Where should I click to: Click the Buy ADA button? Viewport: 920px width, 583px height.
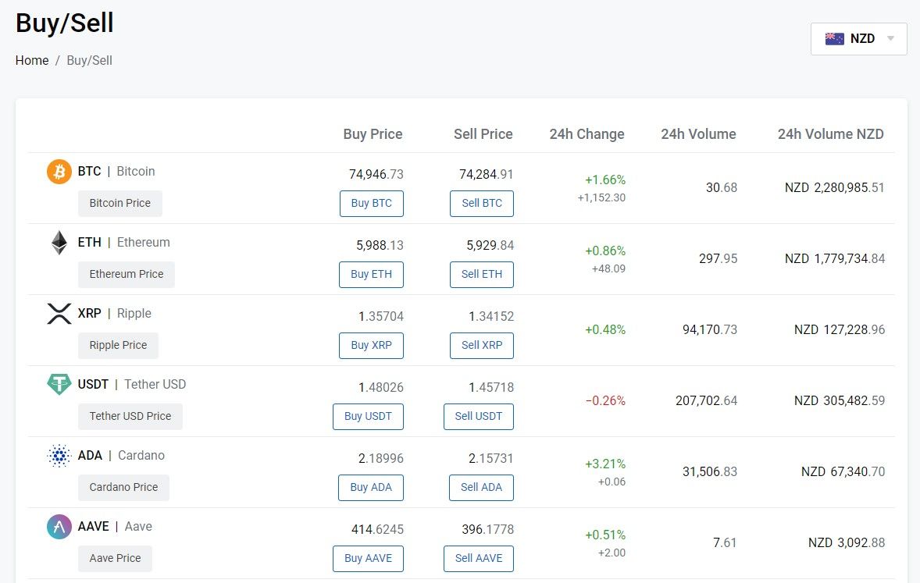[x=371, y=488]
